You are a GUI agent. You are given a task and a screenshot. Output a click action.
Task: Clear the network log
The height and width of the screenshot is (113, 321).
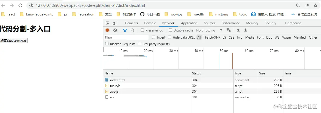pyautogui.click(x=115, y=30)
